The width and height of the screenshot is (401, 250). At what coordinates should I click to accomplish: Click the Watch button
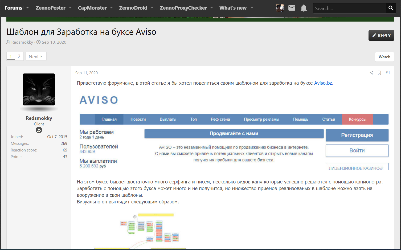point(384,57)
